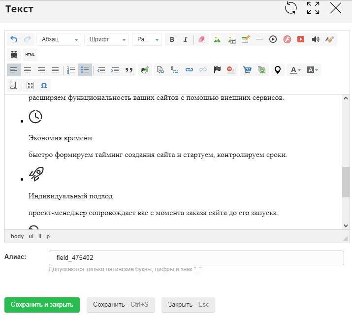Click the insert link chain icon
Viewport: 352px width, 317px height.
(x=189, y=70)
